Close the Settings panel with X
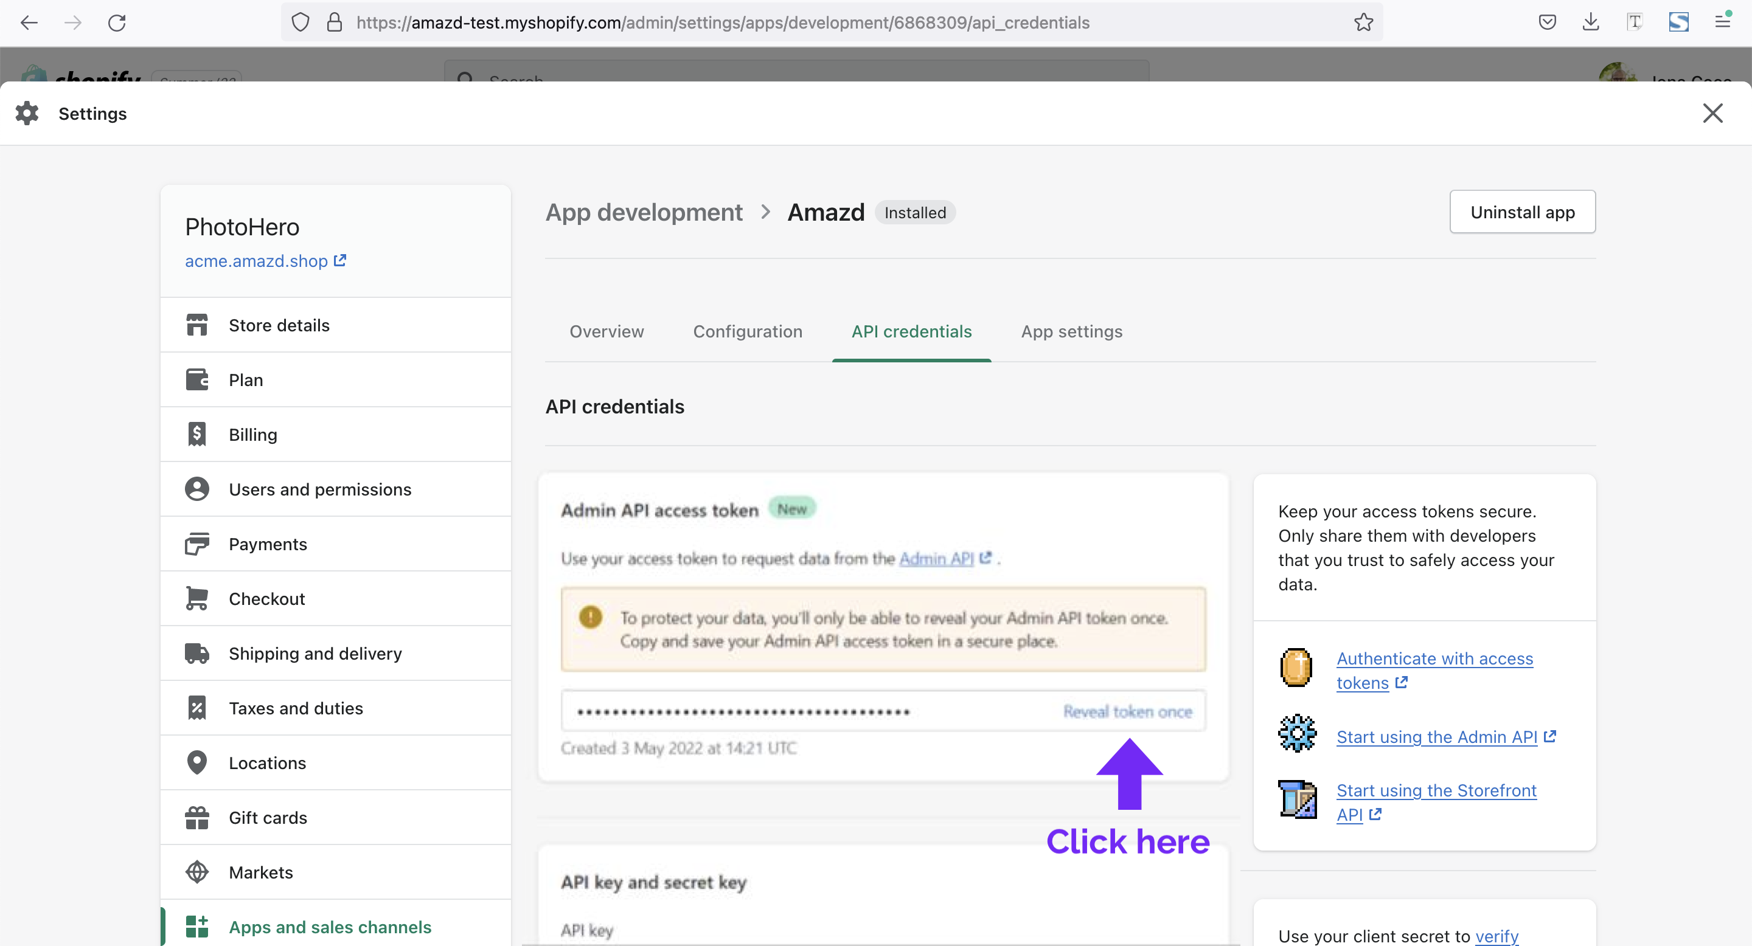This screenshot has width=1752, height=946. 1712,113
